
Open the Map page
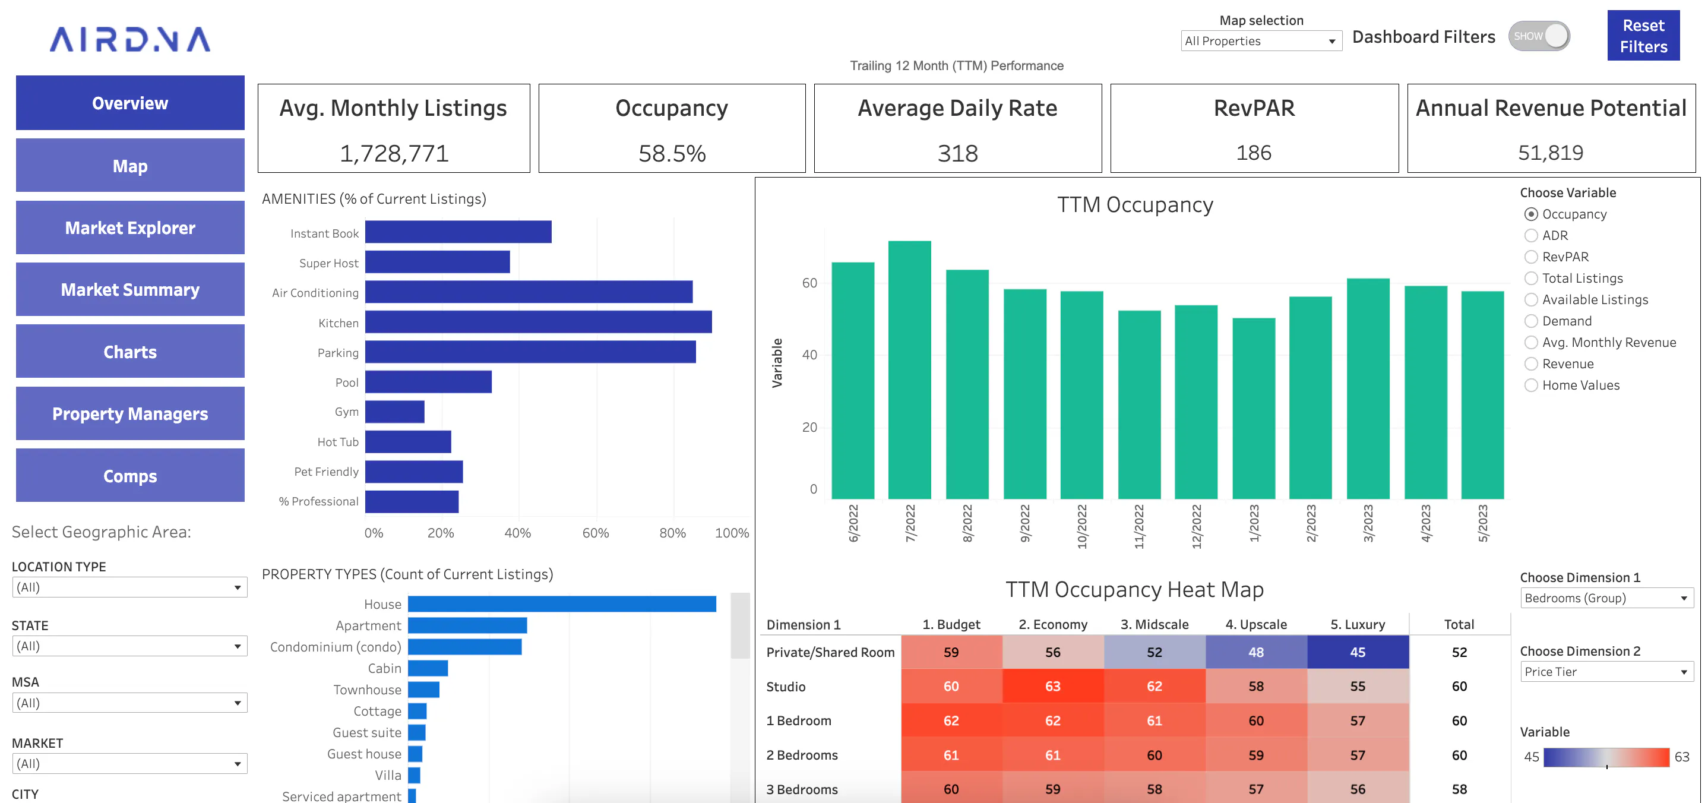point(130,166)
